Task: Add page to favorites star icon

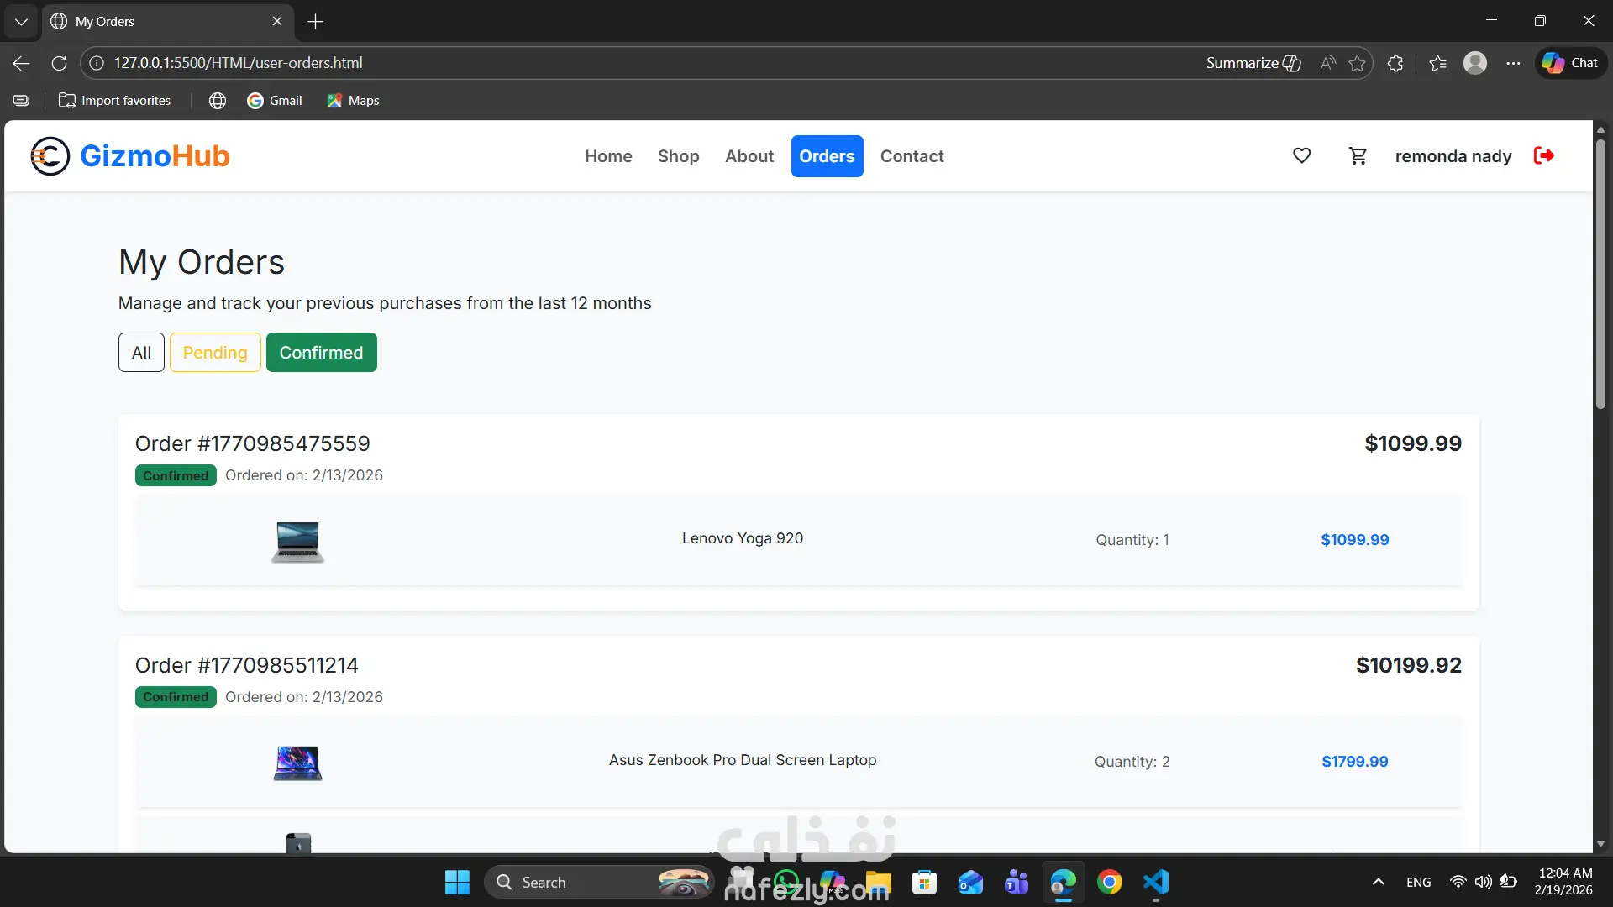Action: pos(1357,63)
